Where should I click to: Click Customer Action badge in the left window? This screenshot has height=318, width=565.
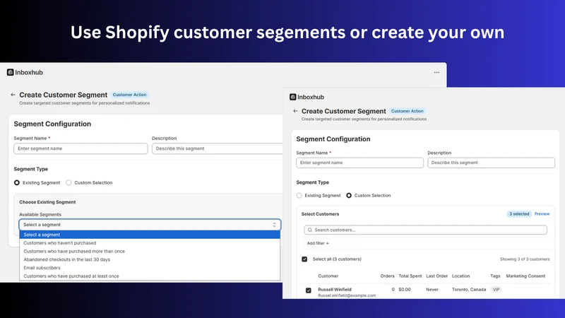point(130,95)
